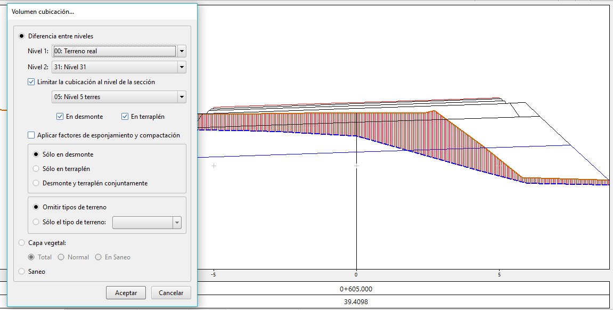Select Desmonte y terraplén conjuntamente option
This screenshot has width=613, height=310.
tap(36, 183)
